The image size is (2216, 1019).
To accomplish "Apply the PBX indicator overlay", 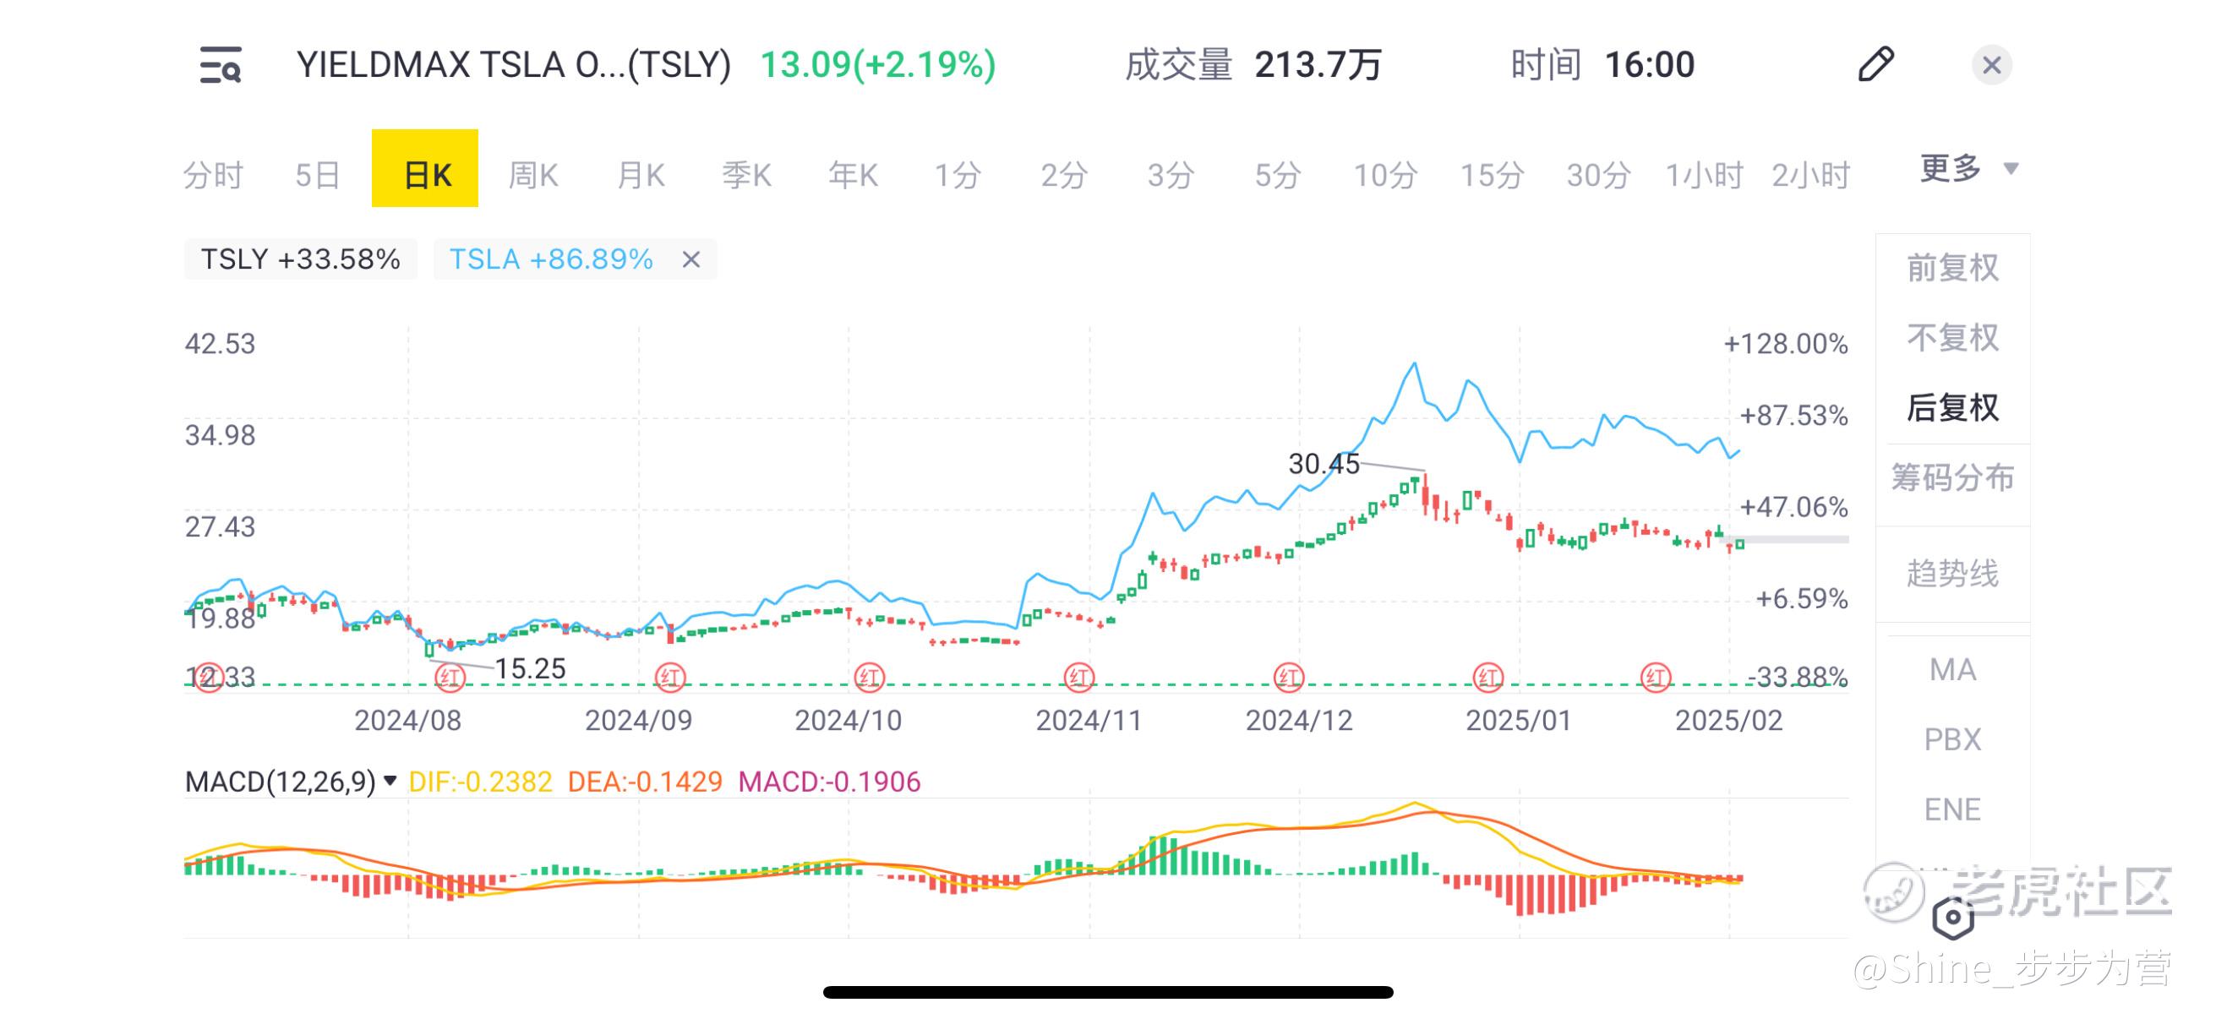I will click(1952, 739).
